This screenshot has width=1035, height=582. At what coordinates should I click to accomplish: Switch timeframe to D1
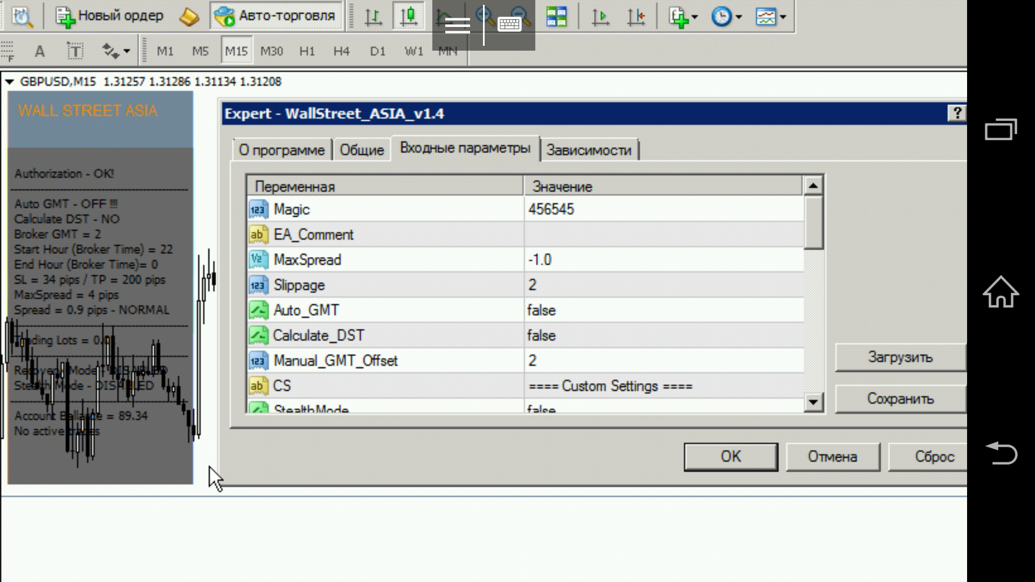(378, 51)
